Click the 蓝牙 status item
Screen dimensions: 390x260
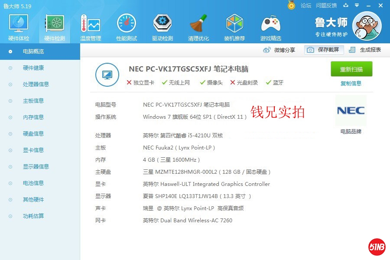(x=275, y=83)
